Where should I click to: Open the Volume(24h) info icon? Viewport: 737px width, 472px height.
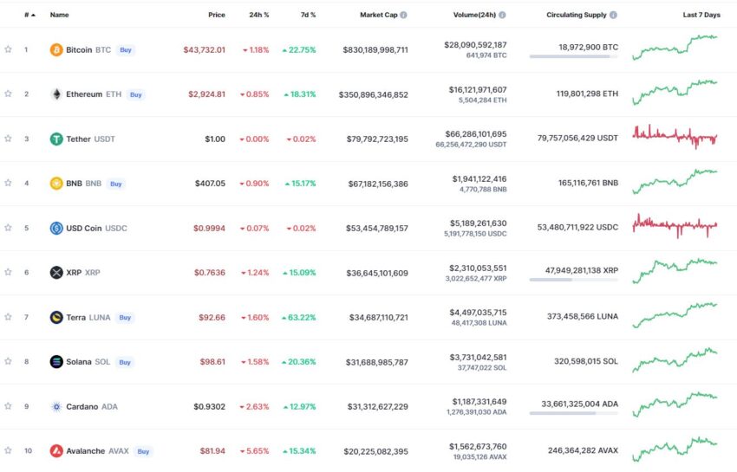pos(502,15)
